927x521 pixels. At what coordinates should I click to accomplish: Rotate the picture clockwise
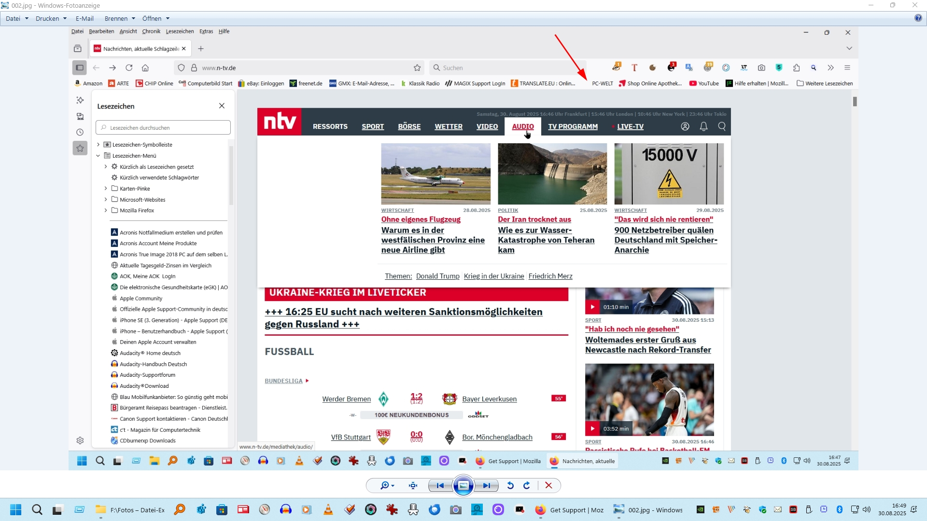(x=527, y=485)
